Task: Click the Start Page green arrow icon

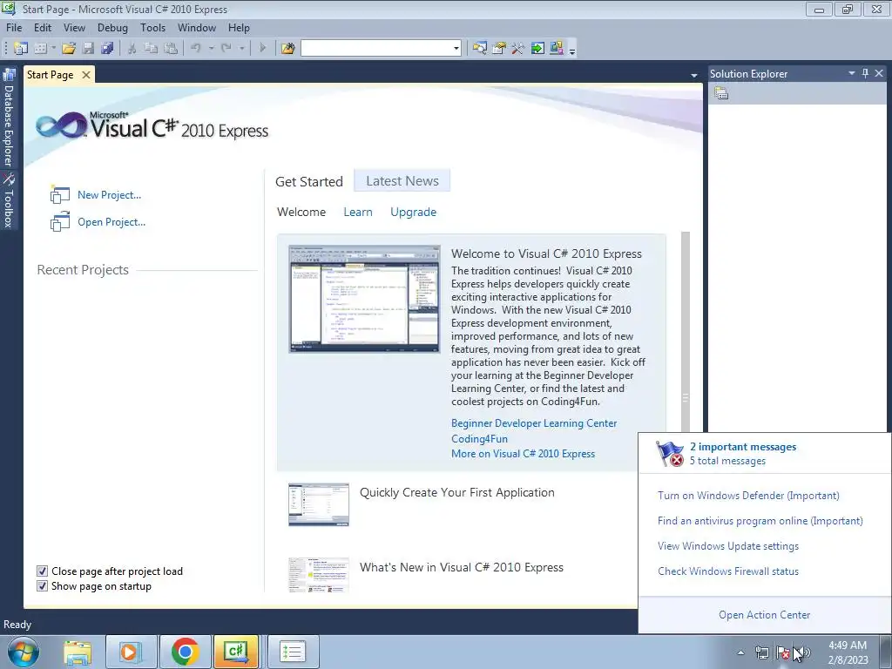Action: point(537,49)
